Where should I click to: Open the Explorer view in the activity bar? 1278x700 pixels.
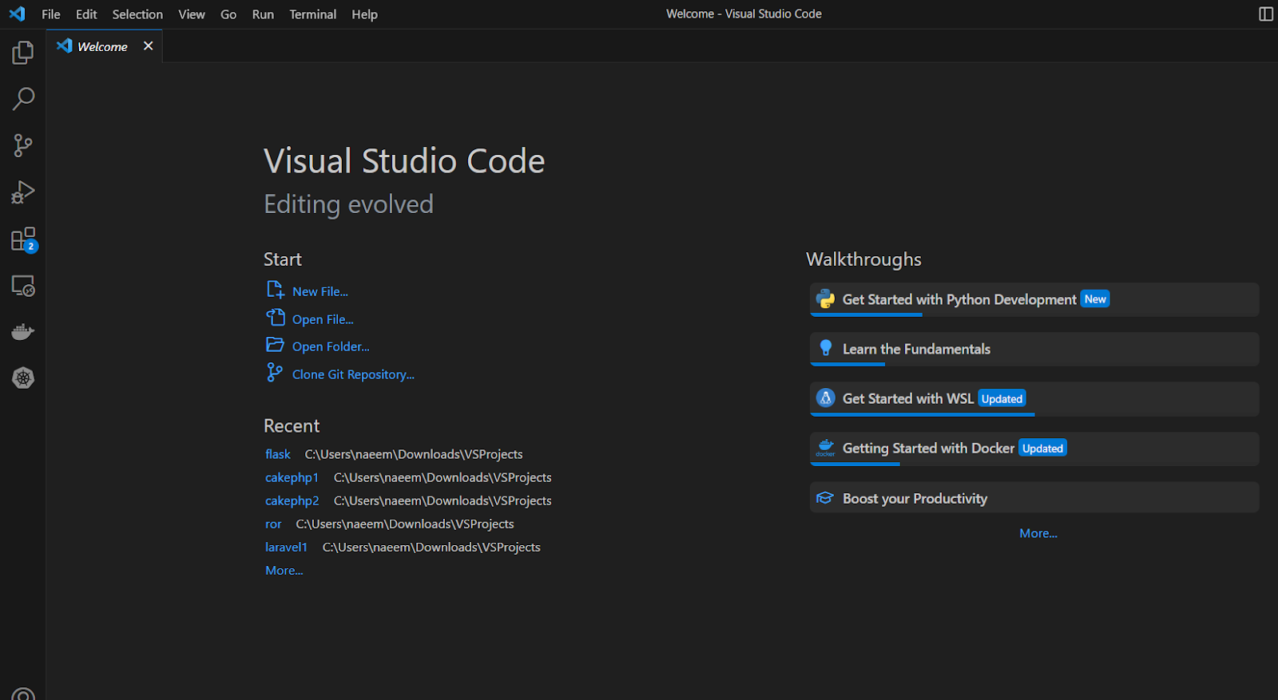click(x=23, y=53)
